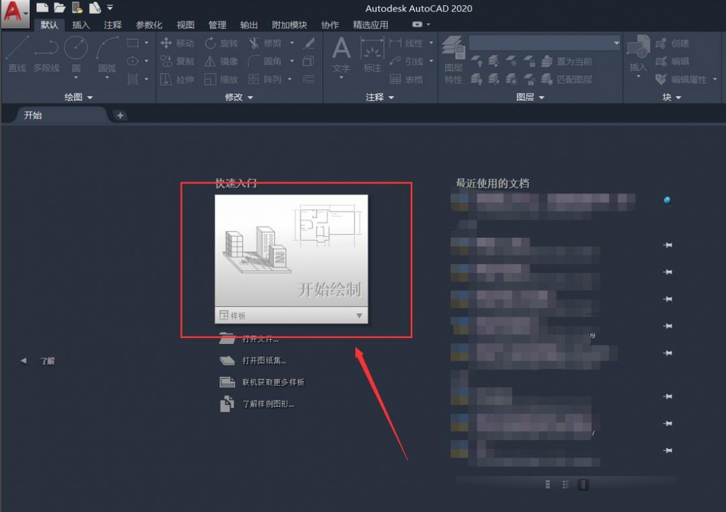Expand the 绘图 panel chevron
Screen dimensions: 726x512
click(x=89, y=97)
